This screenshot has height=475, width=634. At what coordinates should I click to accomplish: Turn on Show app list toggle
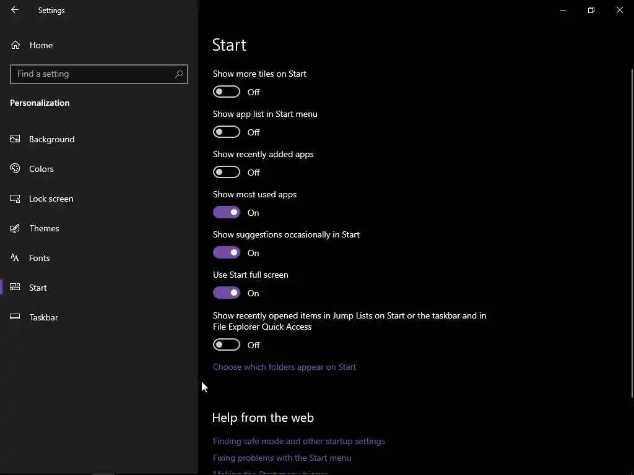coord(227,132)
